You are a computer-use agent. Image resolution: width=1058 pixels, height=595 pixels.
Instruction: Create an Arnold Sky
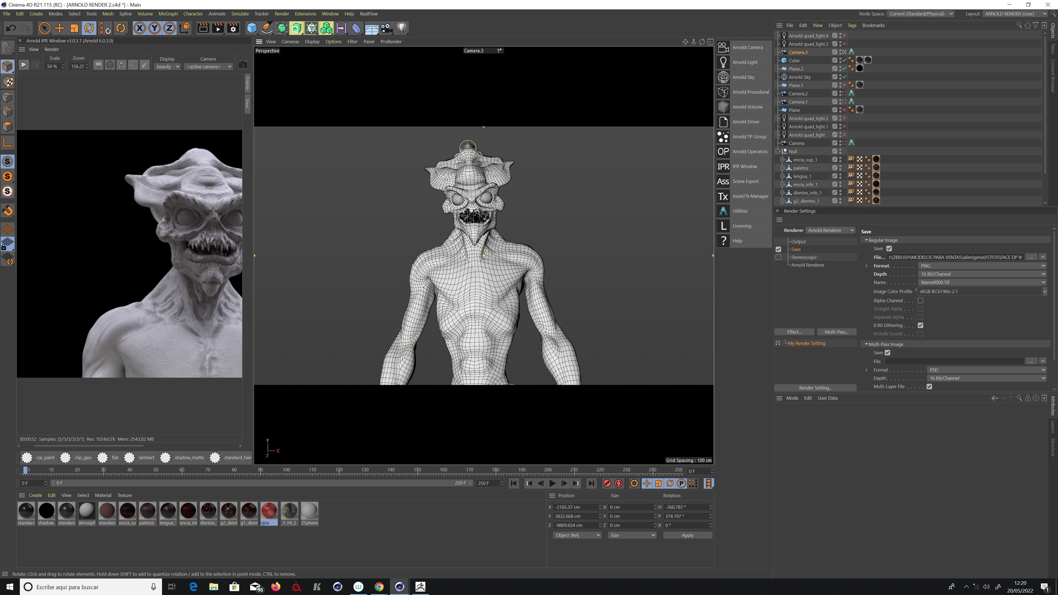click(744, 77)
